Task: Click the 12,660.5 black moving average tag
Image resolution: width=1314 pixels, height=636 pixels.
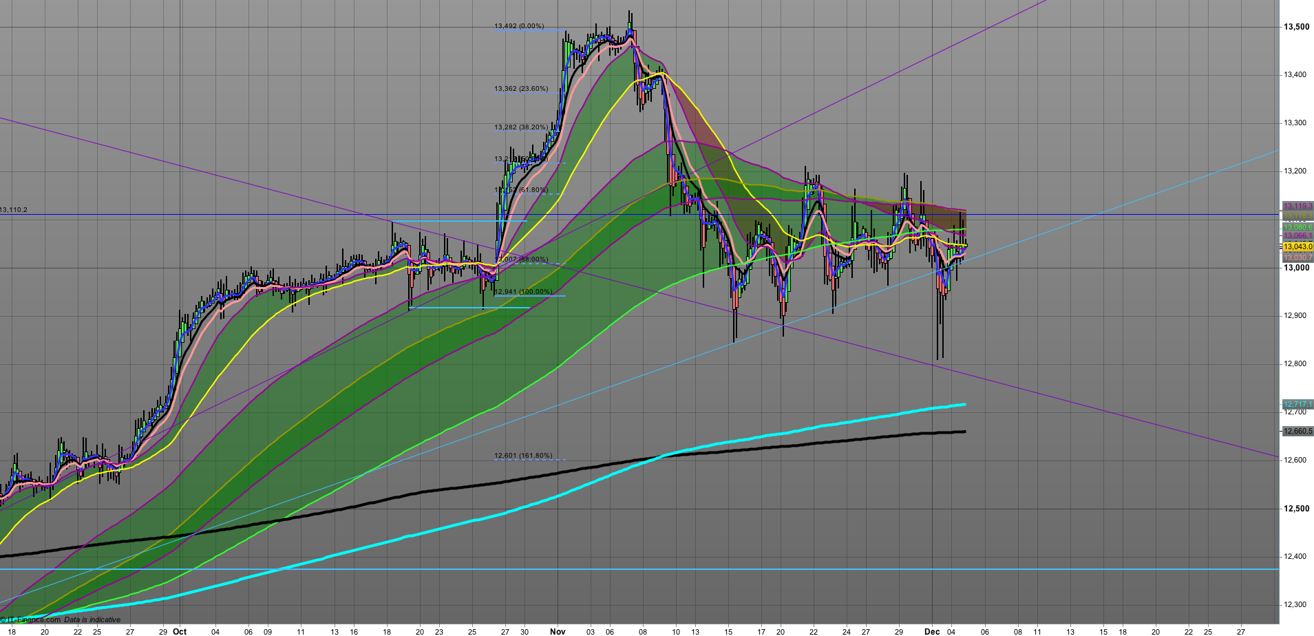Action: pyautogui.click(x=1297, y=432)
